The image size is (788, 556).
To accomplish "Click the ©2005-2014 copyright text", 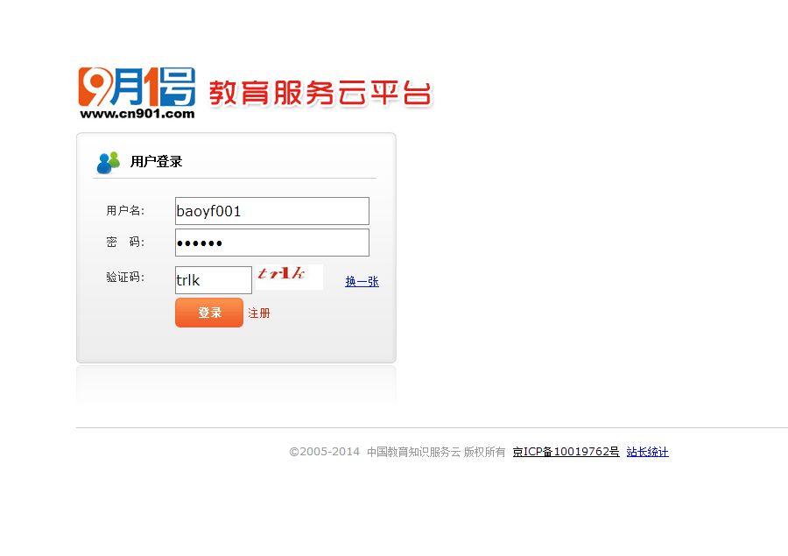I will [324, 452].
